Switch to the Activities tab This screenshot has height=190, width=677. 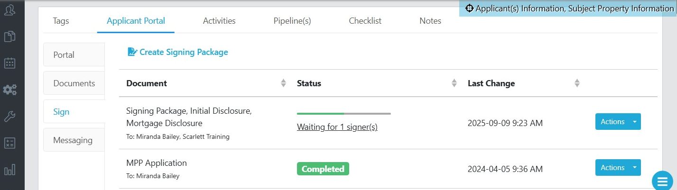click(x=219, y=21)
